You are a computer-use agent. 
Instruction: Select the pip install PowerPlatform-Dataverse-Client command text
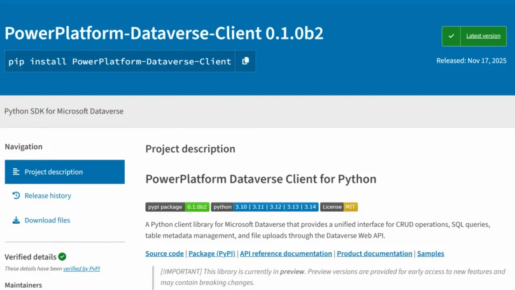(x=120, y=61)
